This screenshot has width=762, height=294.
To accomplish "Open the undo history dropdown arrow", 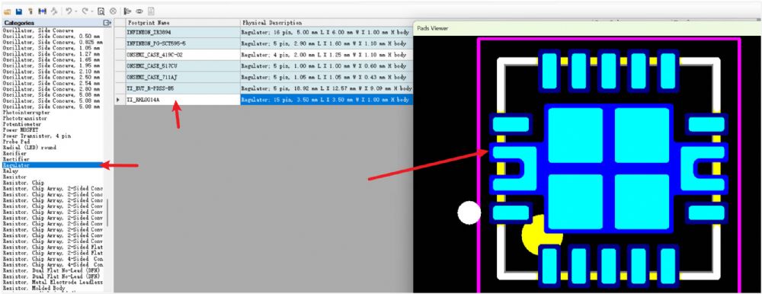I will (x=75, y=11).
